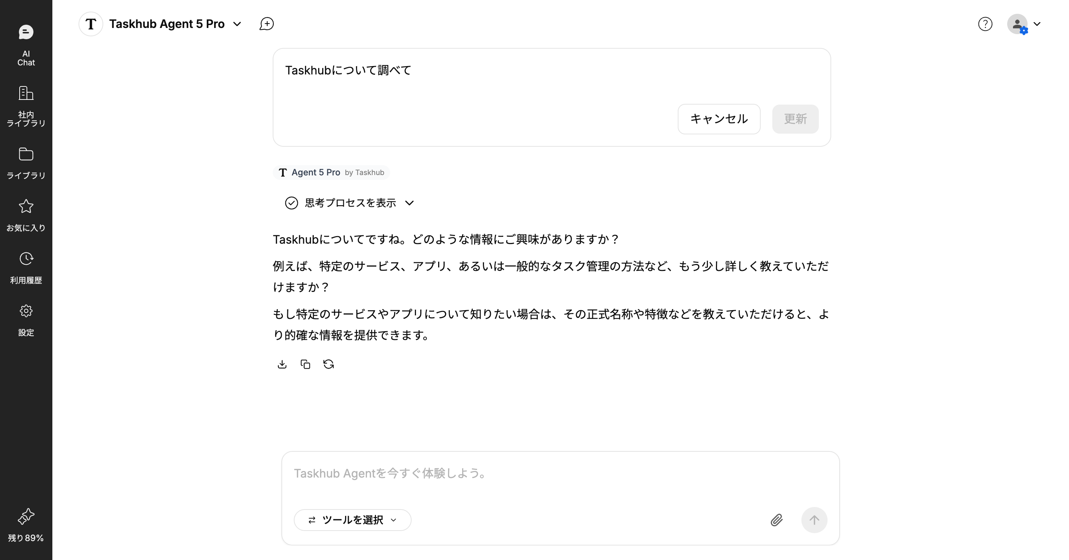Attach a file with the paperclip icon

[776, 520]
